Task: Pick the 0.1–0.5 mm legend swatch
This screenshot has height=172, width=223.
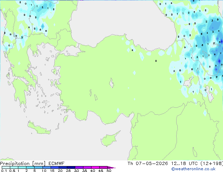Action: tap(6, 167)
